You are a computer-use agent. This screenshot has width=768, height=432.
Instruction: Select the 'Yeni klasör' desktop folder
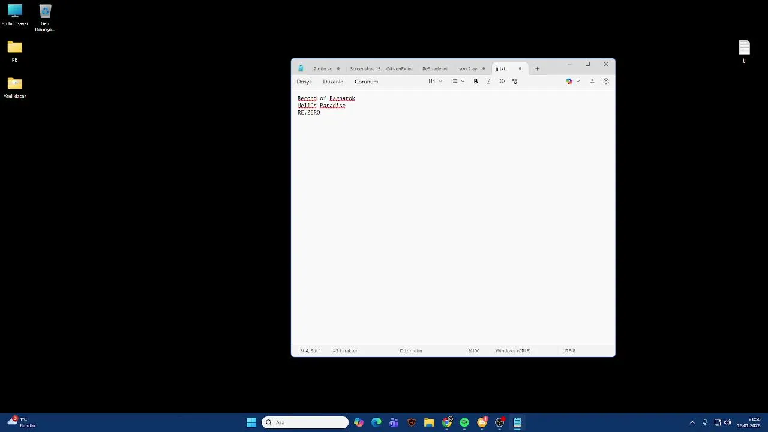[x=15, y=88]
